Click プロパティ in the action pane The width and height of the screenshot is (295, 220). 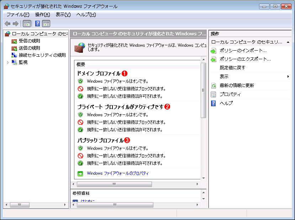click(230, 94)
